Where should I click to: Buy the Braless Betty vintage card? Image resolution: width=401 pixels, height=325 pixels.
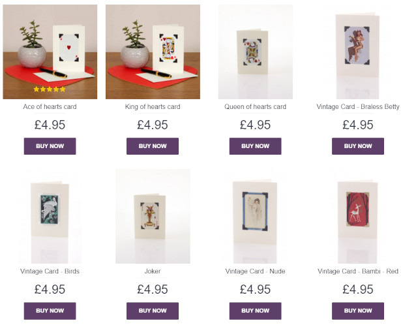click(x=358, y=146)
